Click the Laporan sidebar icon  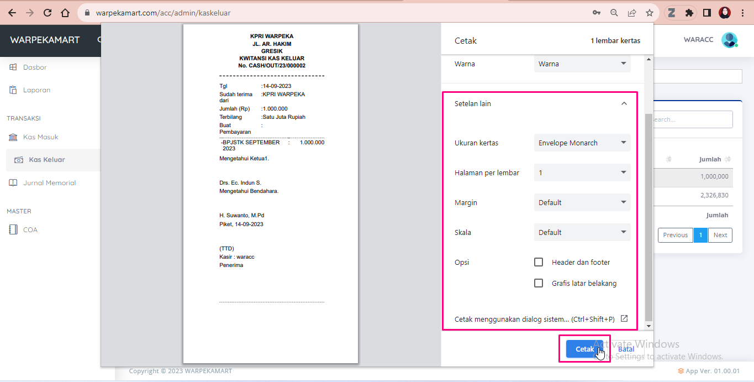point(13,90)
